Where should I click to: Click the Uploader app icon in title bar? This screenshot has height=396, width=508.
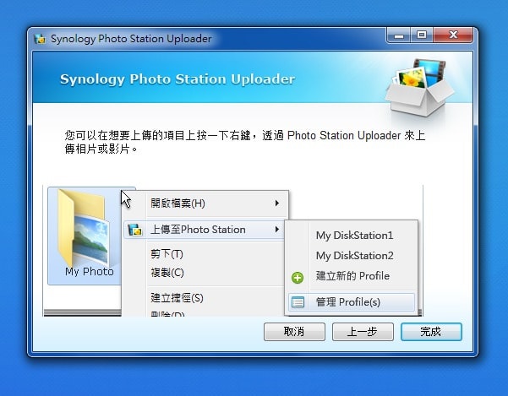40,39
